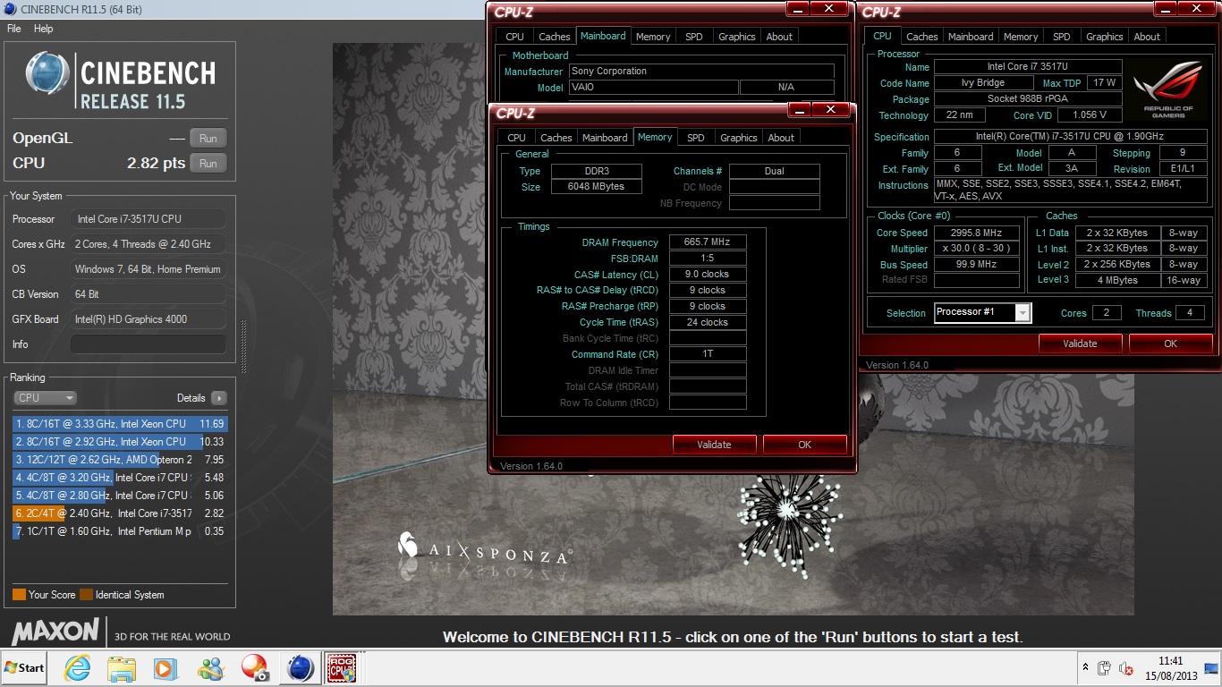Click the VAIO model field
Viewport: 1222px width, 687px height.
point(653,88)
